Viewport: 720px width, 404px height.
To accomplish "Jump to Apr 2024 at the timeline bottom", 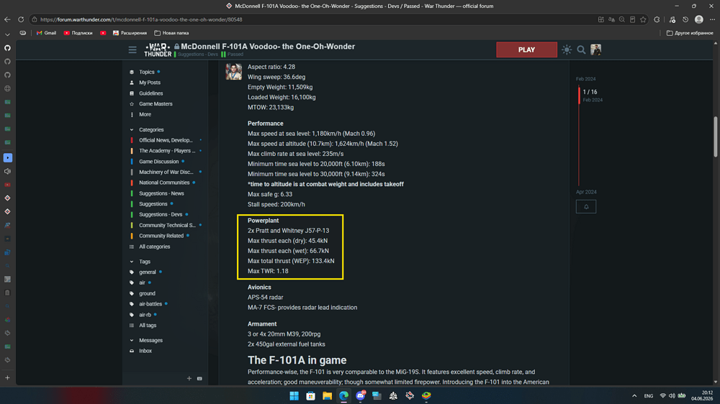I will 586,192.
